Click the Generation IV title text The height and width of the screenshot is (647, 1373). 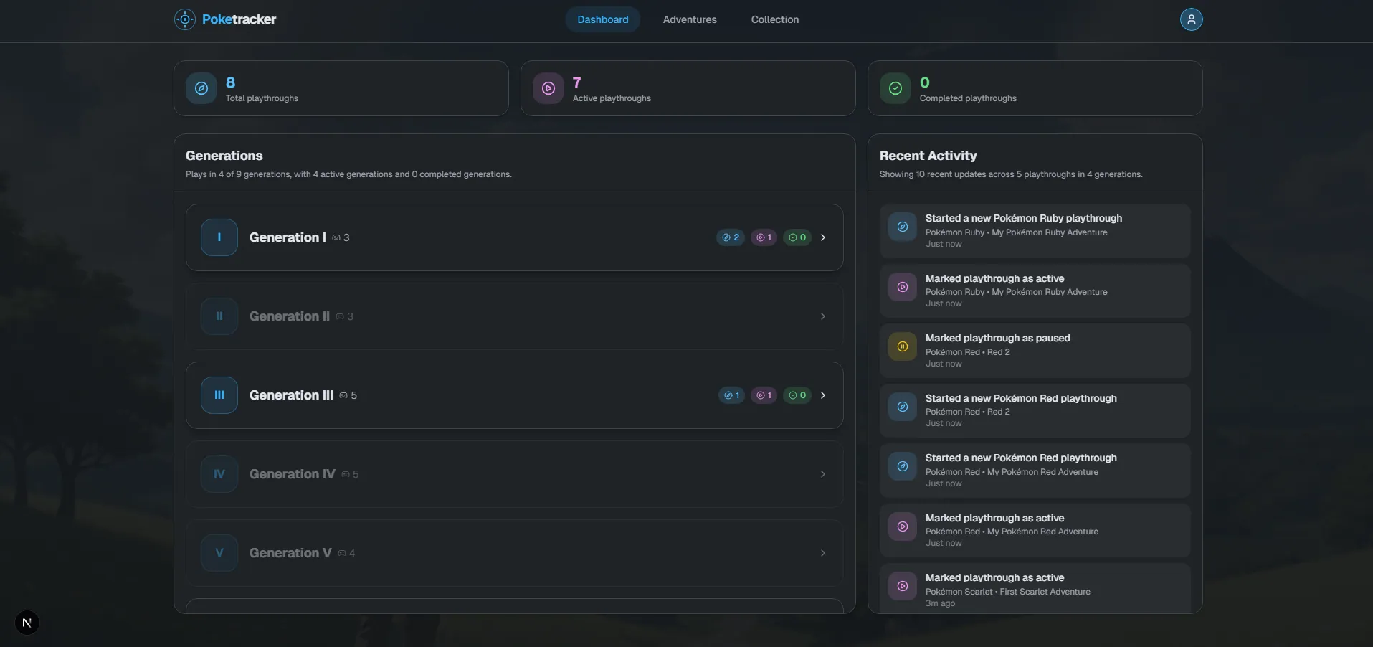point(293,474)
